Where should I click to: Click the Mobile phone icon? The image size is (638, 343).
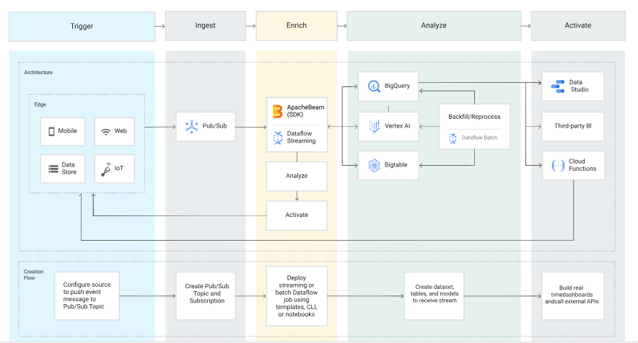(x=51, y=131)
